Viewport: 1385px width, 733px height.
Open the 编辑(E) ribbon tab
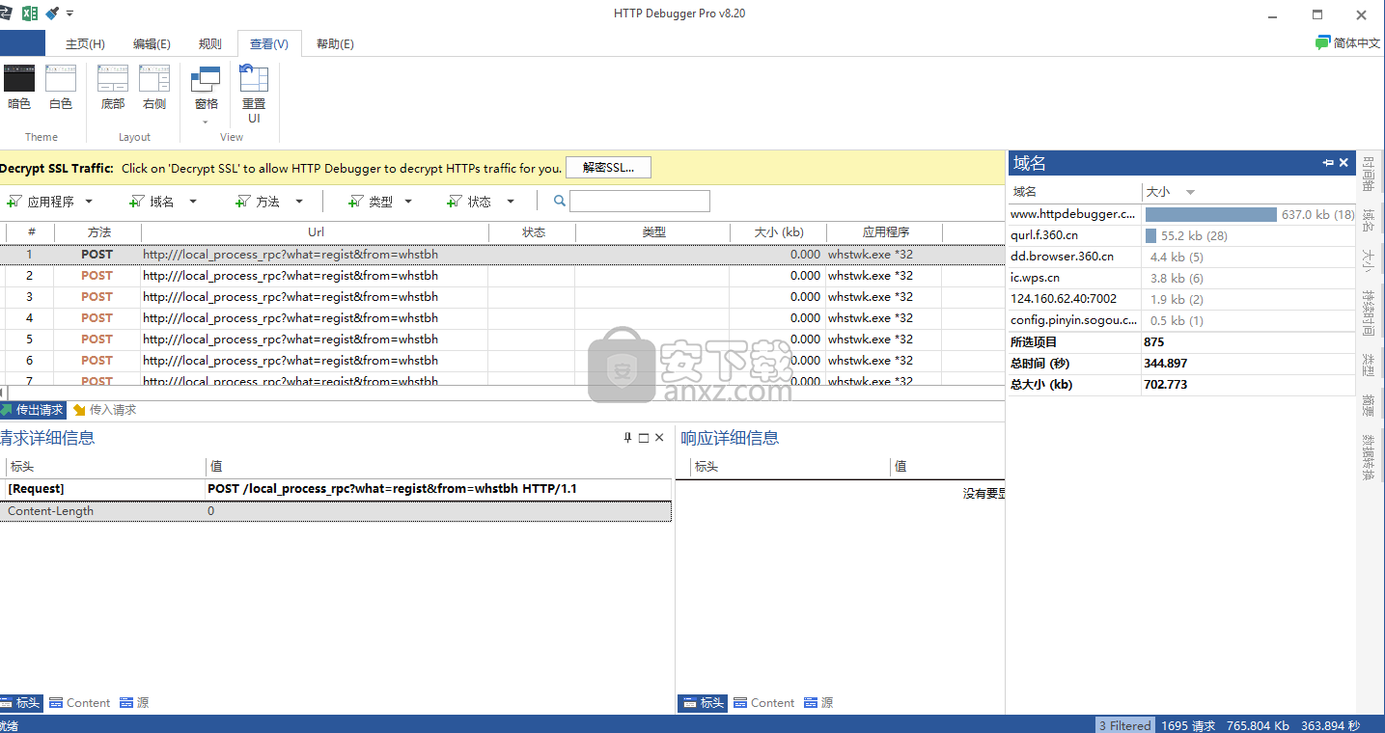pyautogui.click(x=152, y=44)
